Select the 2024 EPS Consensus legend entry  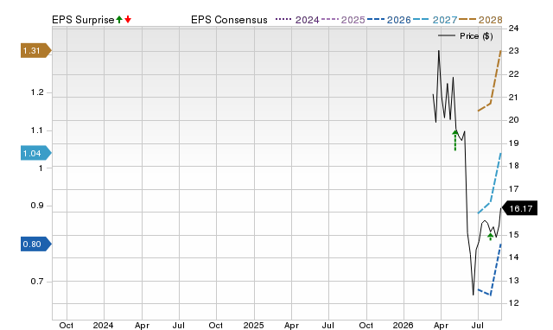297,20
